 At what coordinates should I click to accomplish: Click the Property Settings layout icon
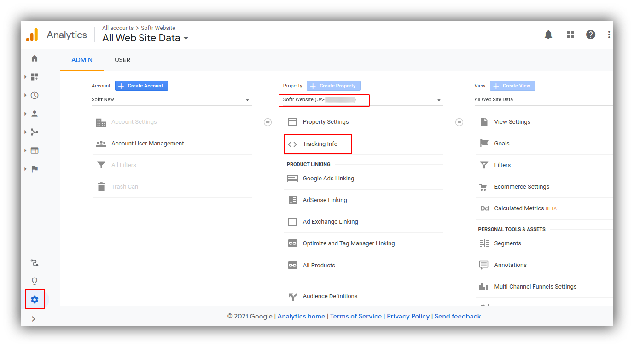(292, 122)
